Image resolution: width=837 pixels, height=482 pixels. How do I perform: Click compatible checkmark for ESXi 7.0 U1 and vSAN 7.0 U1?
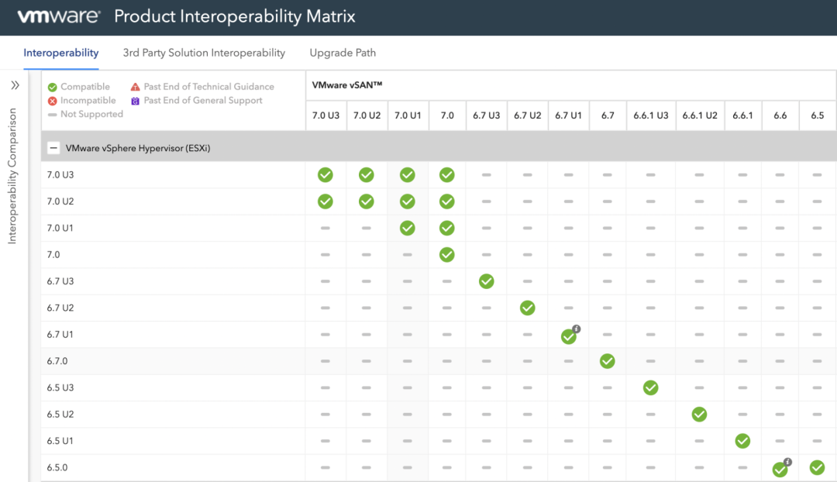[408, 228]
